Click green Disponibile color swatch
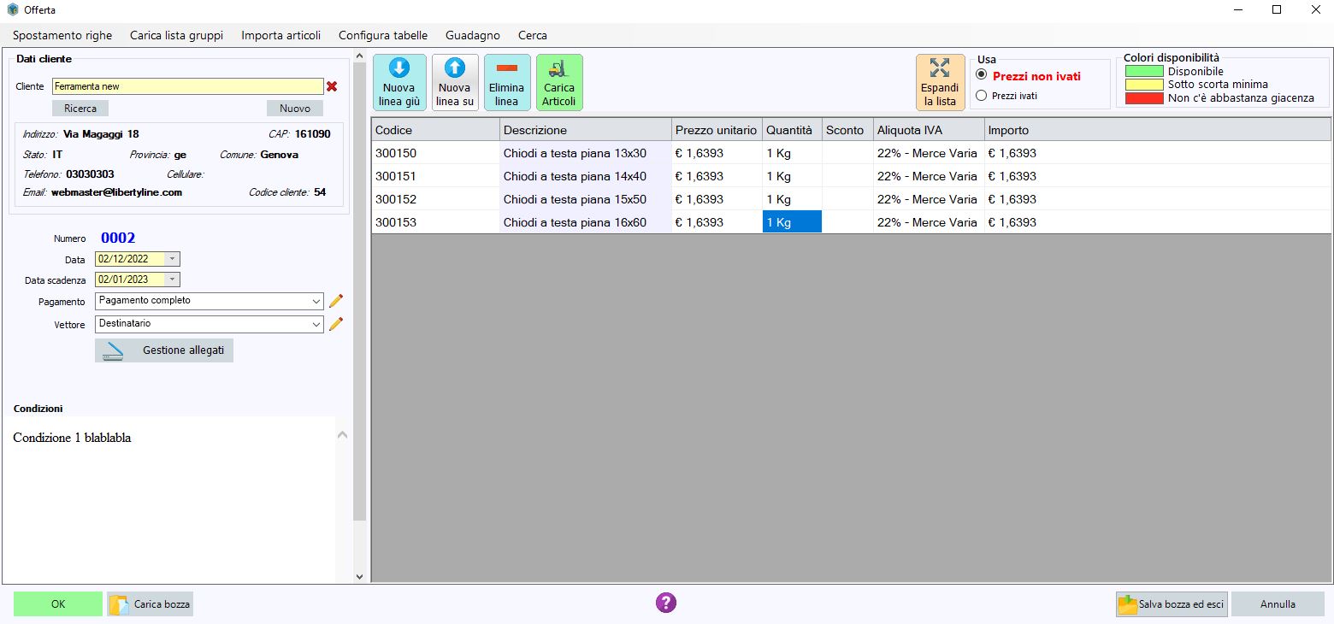1334x624 pixels. pyautogui.click(x=1144, y=71)
